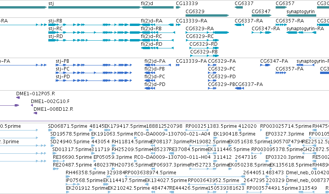The width and height of the screenshot is (329, 194).
Task: Click the SD19578.5prime EST label
Action: (70, 134)
